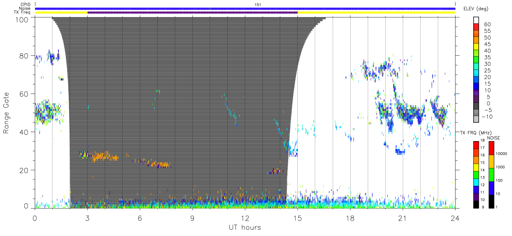Click the green segment of the NOISE colorbar

click(x=491, y=174)
